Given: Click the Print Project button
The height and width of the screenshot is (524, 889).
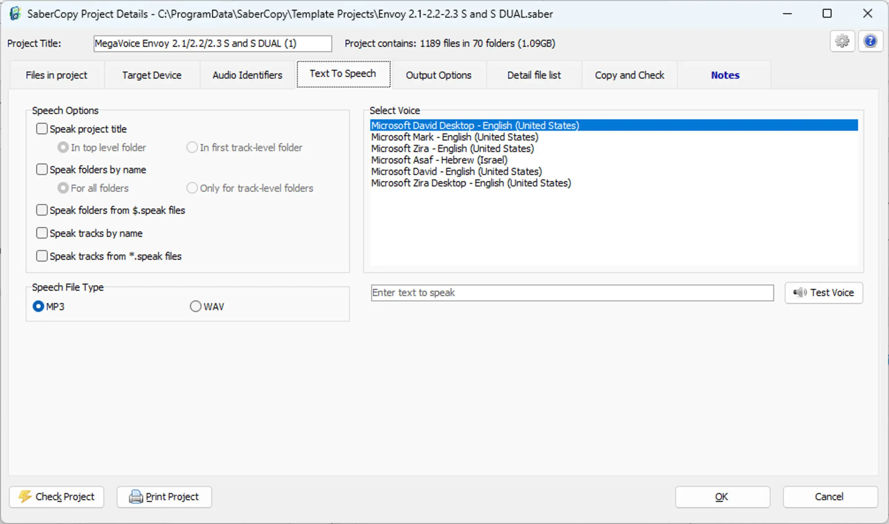Looking at the screenshot, I should click(x=164, y=497).
